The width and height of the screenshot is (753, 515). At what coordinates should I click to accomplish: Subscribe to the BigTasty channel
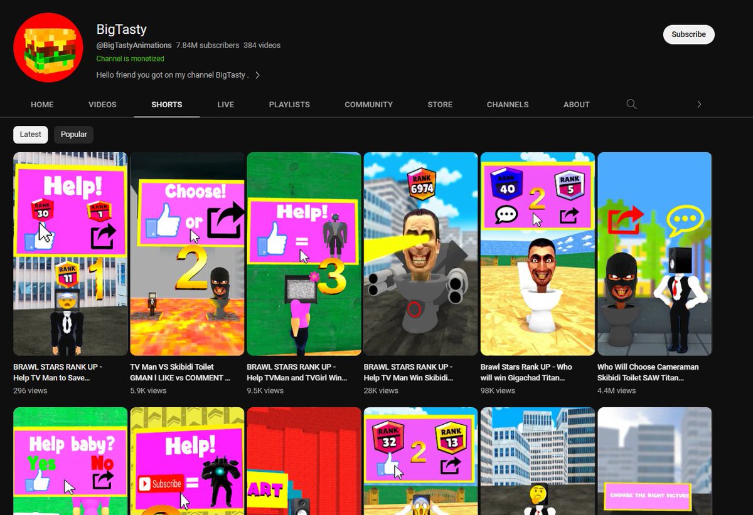(688, 34)
